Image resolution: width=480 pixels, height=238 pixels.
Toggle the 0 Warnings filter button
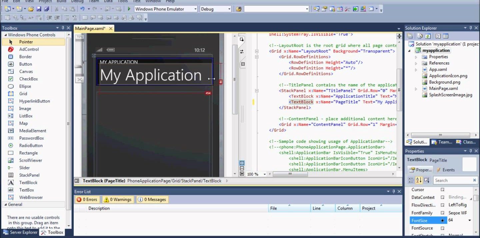tap(118, 200)
